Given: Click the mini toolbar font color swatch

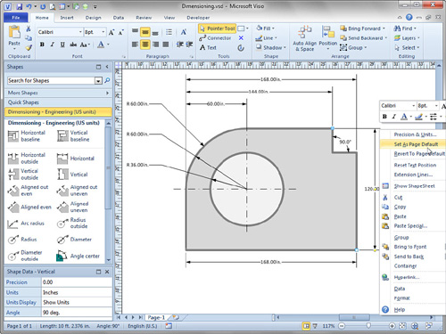Looking at the screenshot, I should [403, 117].
